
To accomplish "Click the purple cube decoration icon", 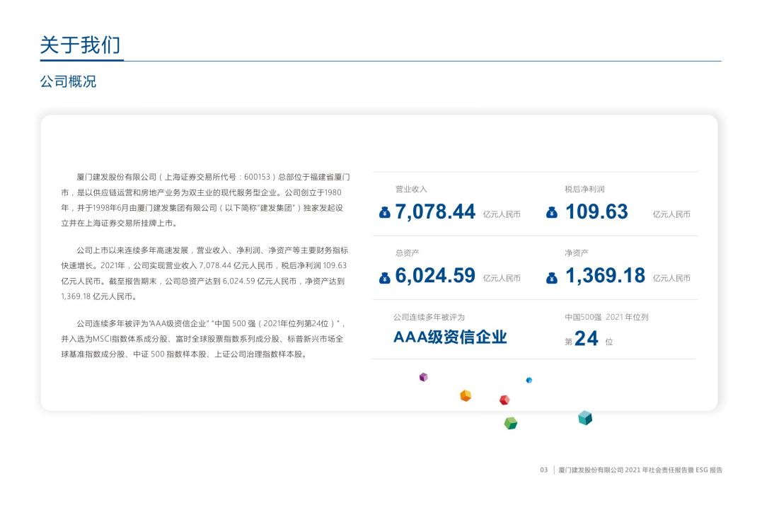I will point(424,377).
